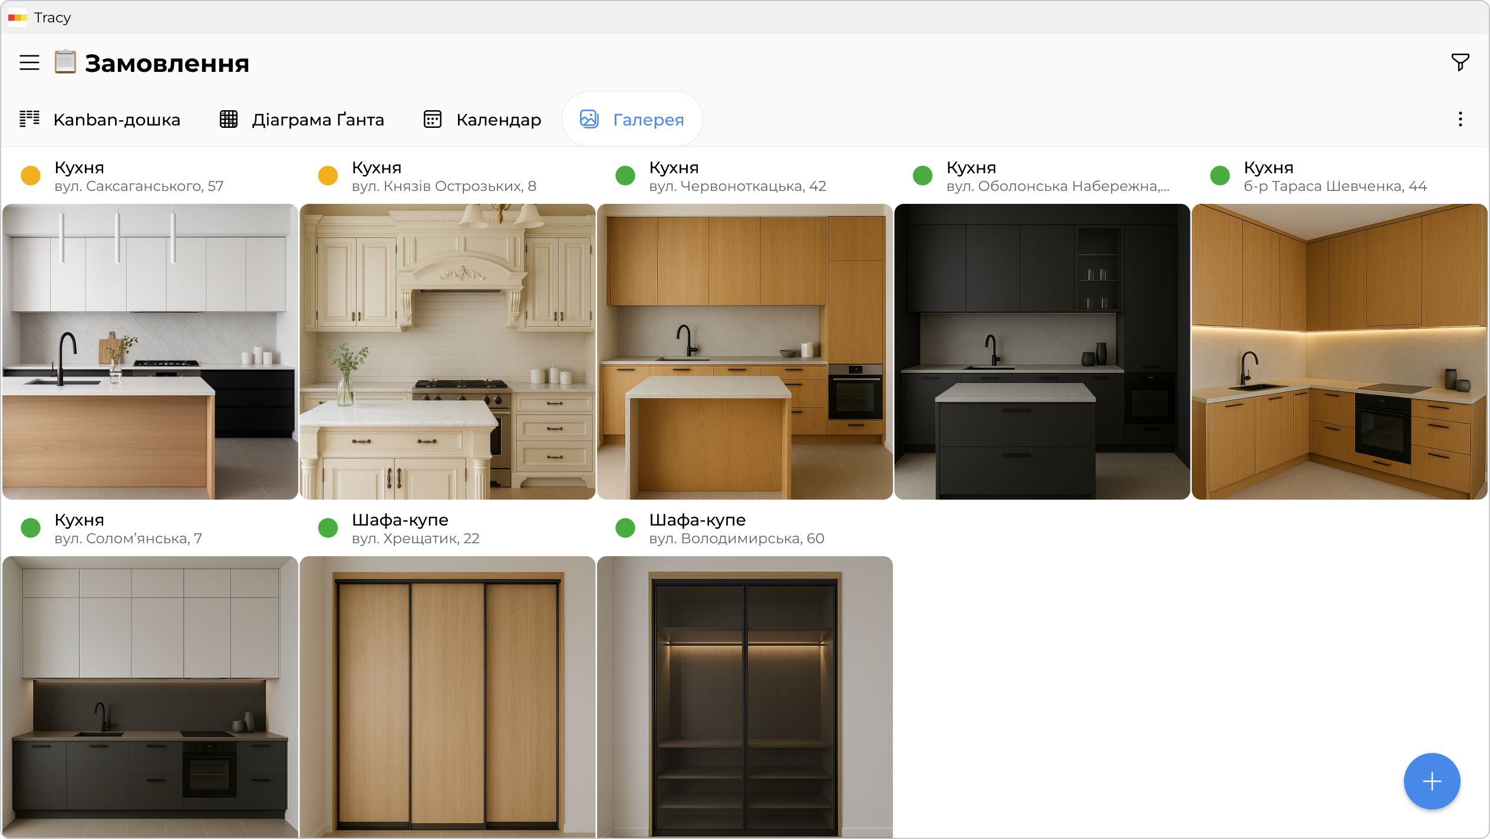Click the Tracy app logo in title bar

coord(18,18)
